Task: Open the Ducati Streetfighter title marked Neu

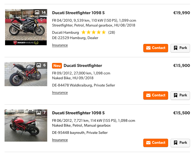Action: [83, 66]
